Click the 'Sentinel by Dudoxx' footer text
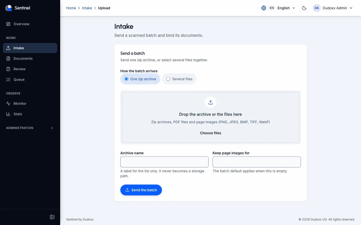361x225 pixels. tap(80, 219)
